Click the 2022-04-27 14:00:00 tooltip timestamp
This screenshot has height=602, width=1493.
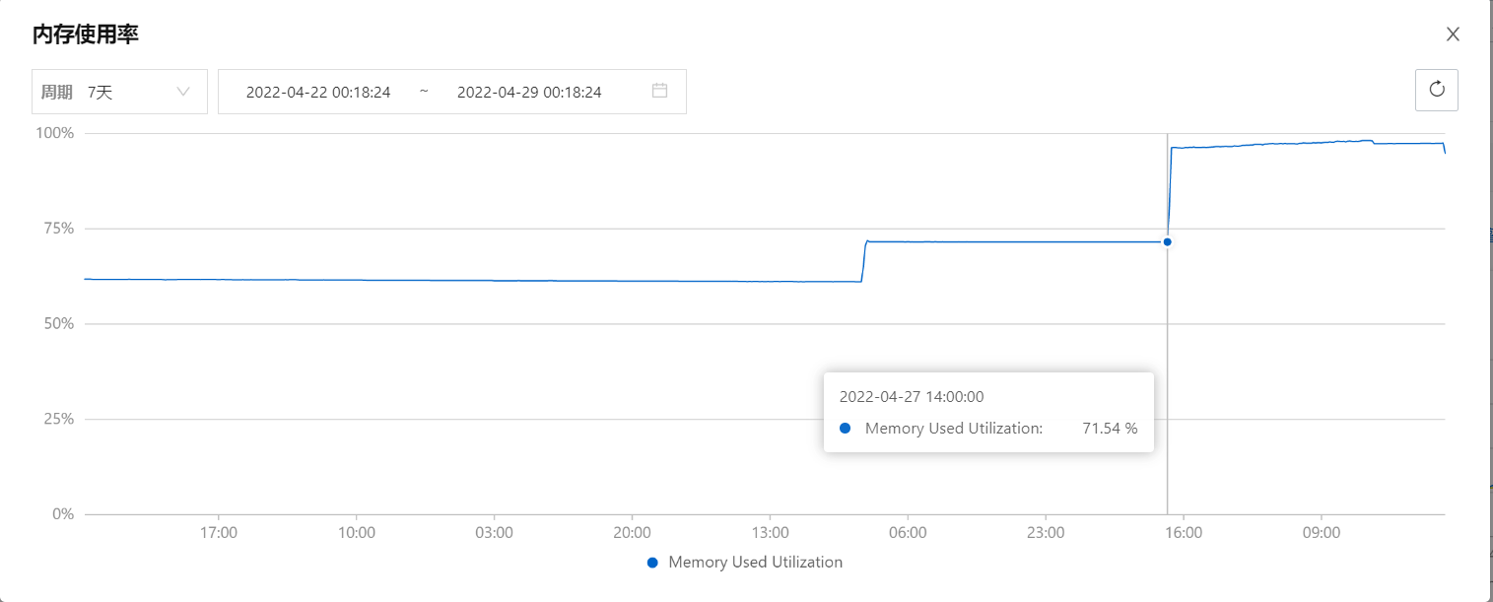912,397
